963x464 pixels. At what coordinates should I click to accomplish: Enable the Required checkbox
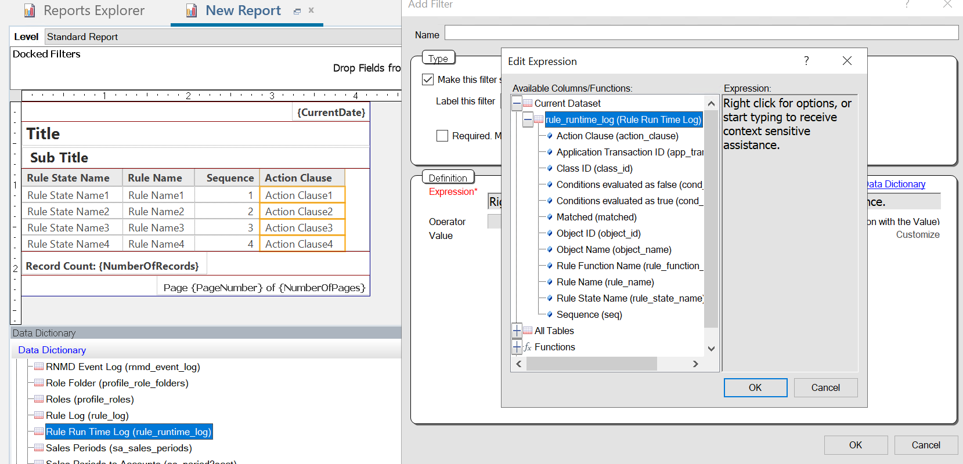tap(442, 136)
